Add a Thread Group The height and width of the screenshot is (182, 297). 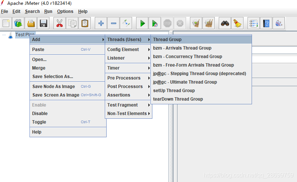[x=201, y=40]
